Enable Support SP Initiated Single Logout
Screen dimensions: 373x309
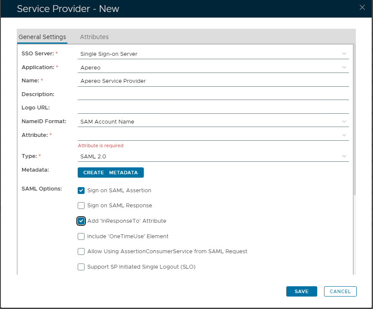pyautogui.click(x=81, y=267)
